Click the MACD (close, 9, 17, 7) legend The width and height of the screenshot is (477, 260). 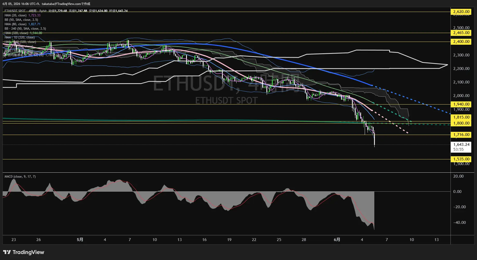(20, 177)
